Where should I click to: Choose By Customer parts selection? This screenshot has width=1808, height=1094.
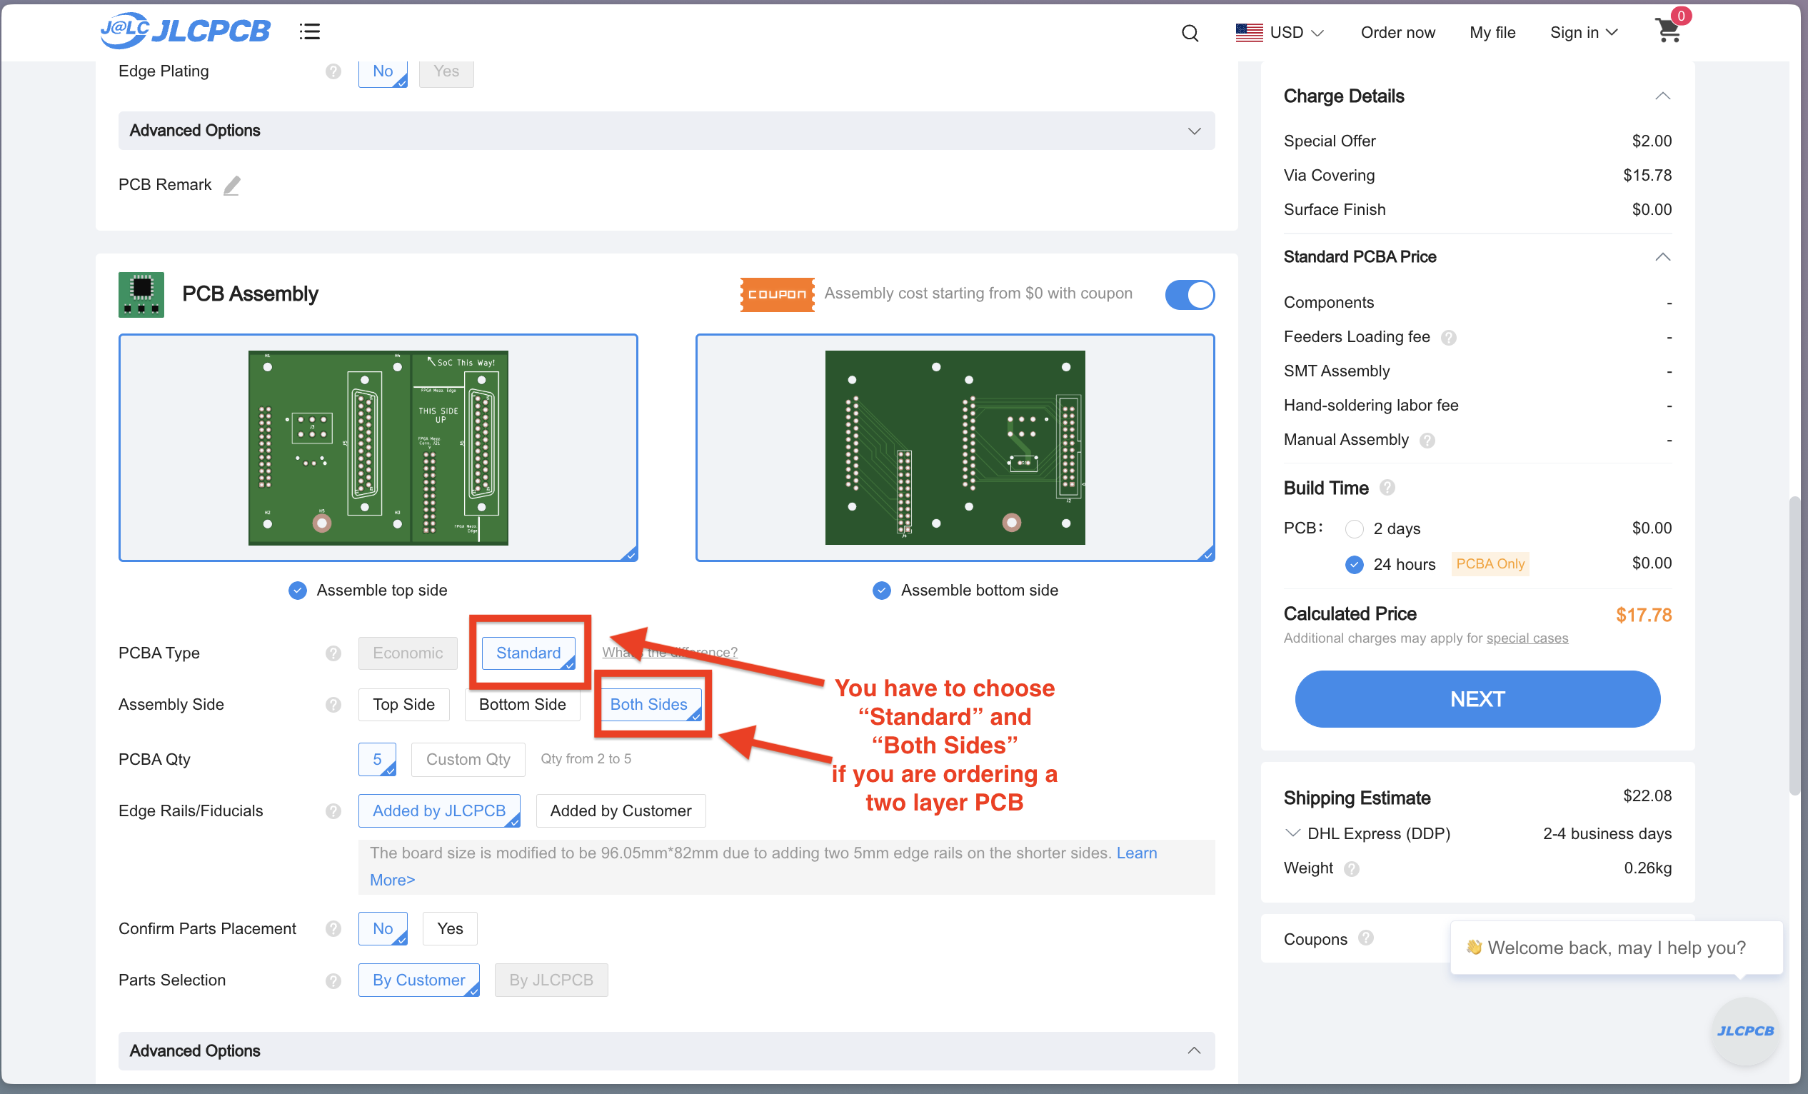(418, 980)
